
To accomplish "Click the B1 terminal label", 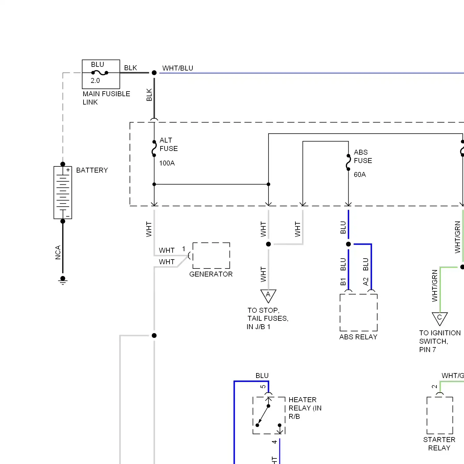I will (343, 281).
